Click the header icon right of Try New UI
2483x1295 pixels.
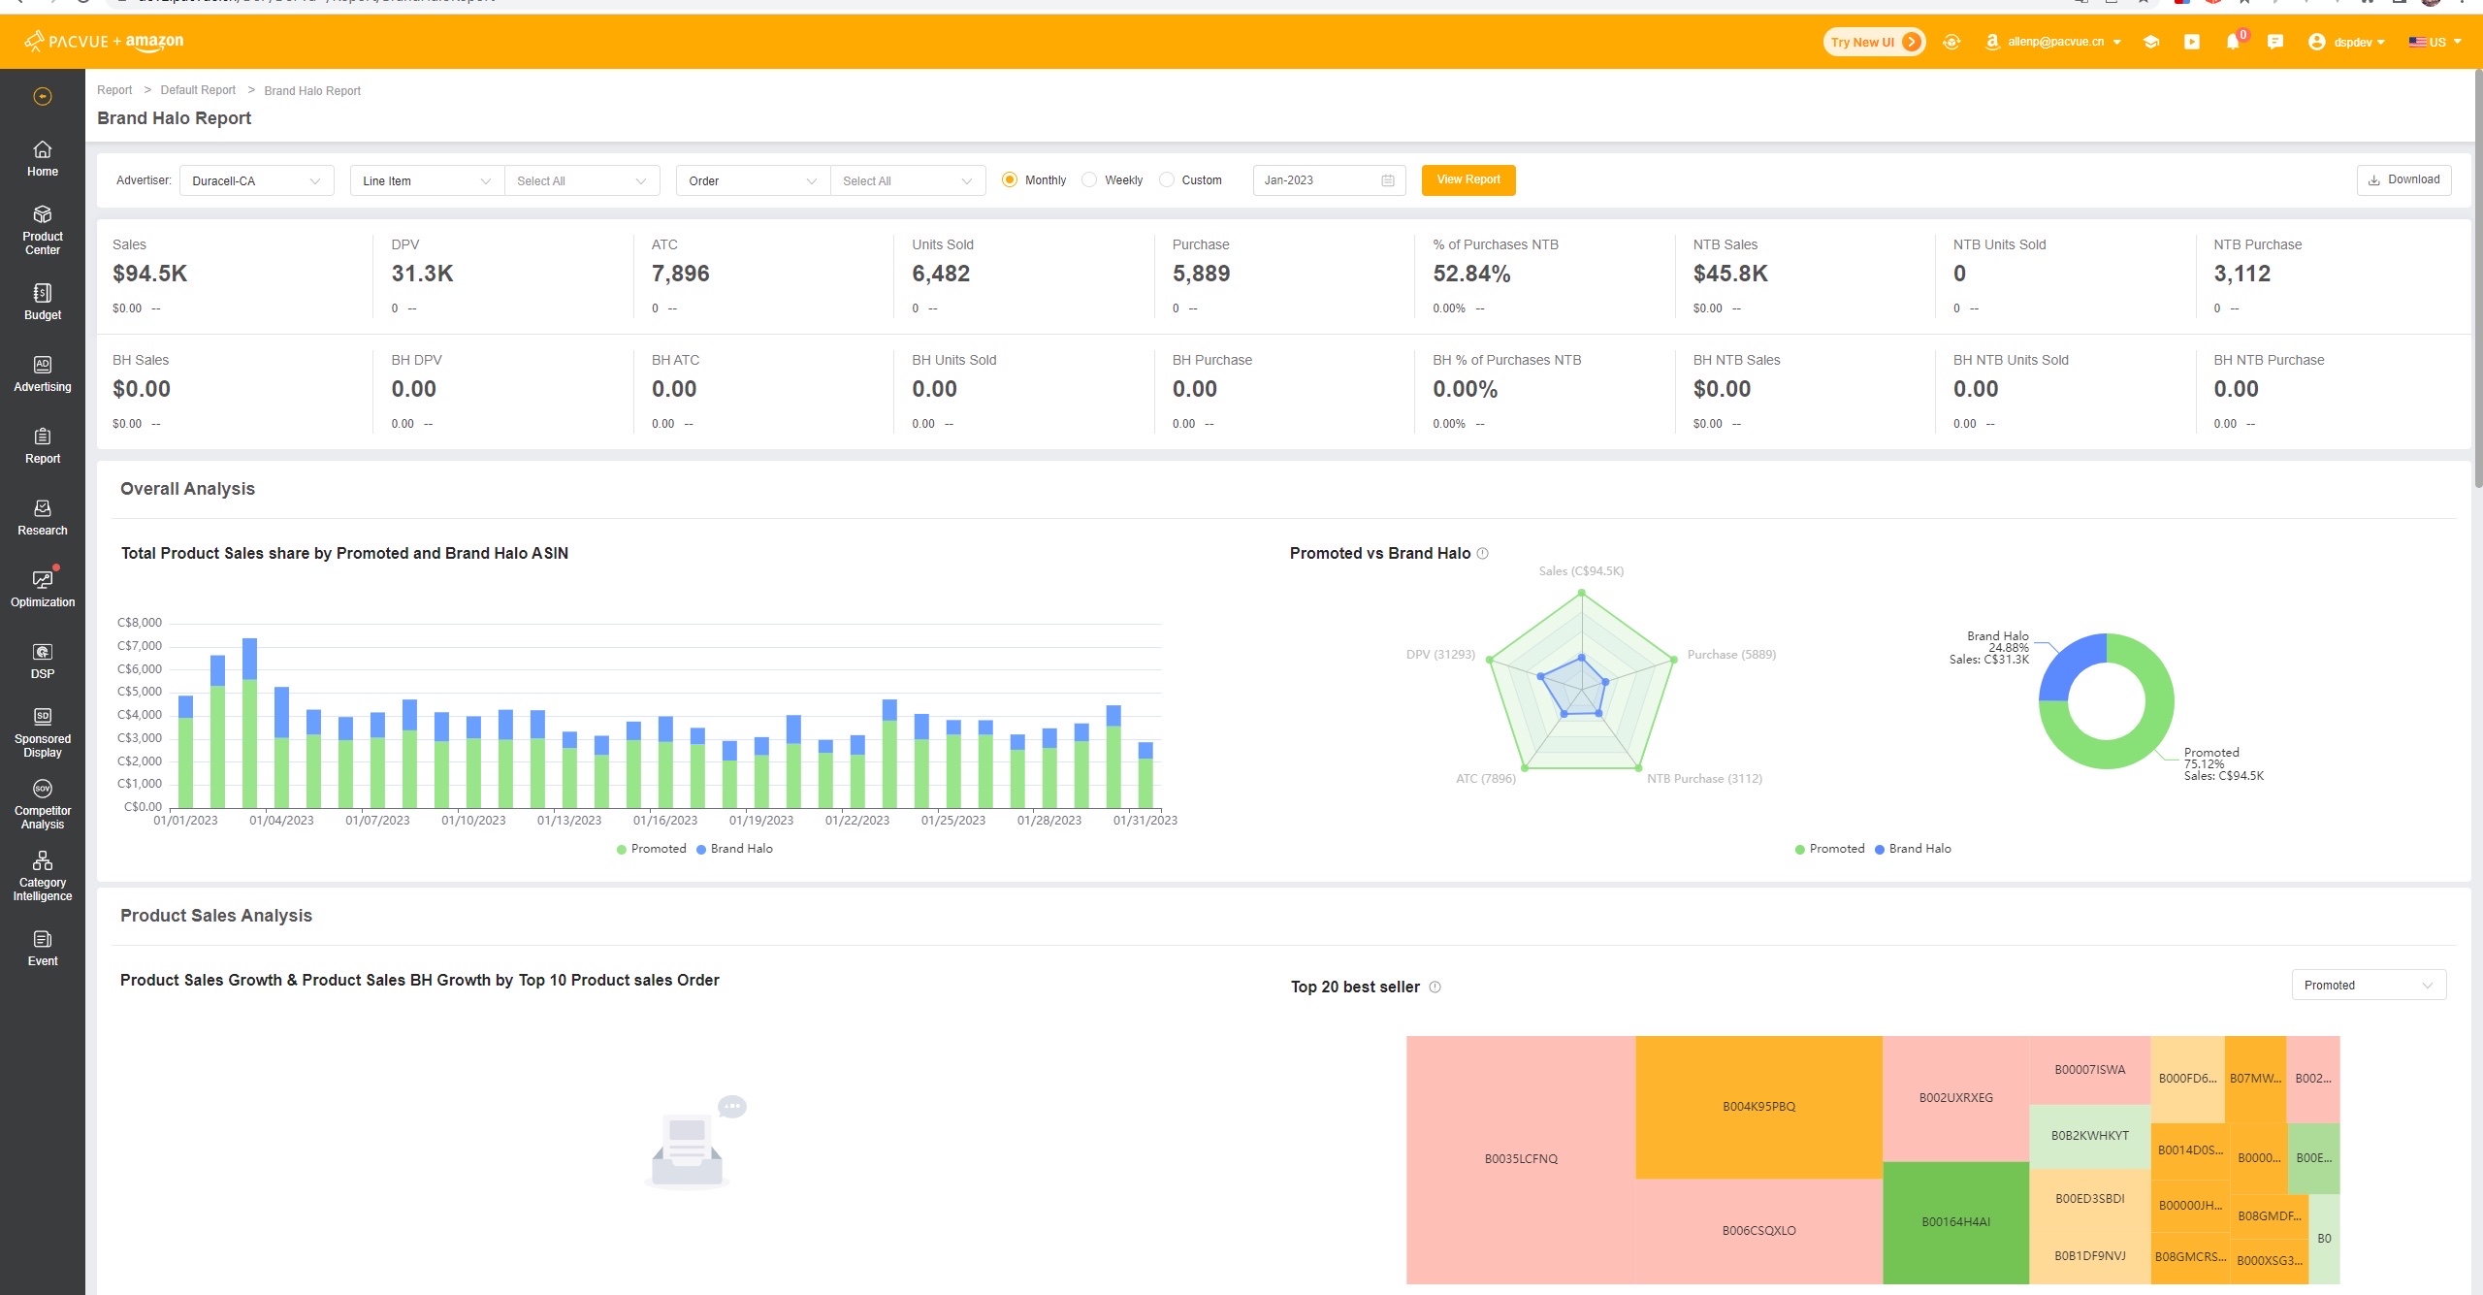(x=1952, y=42)
